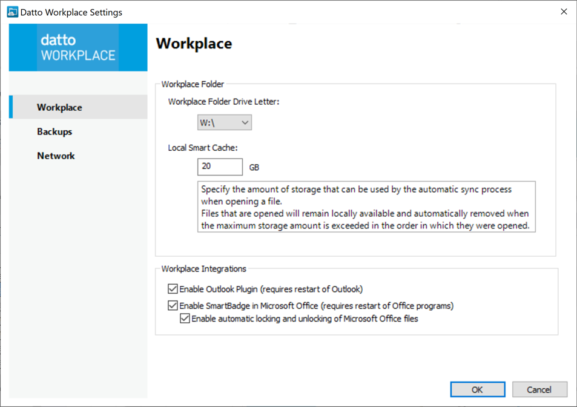This screenshot has width=577, height=407.
Task: Click the datto WORKPLACE logo banner
Action: pos(78,48)
